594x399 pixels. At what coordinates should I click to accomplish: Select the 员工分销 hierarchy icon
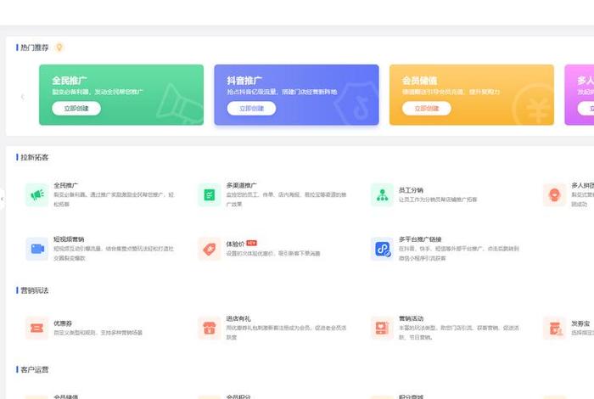pos(382,194)
